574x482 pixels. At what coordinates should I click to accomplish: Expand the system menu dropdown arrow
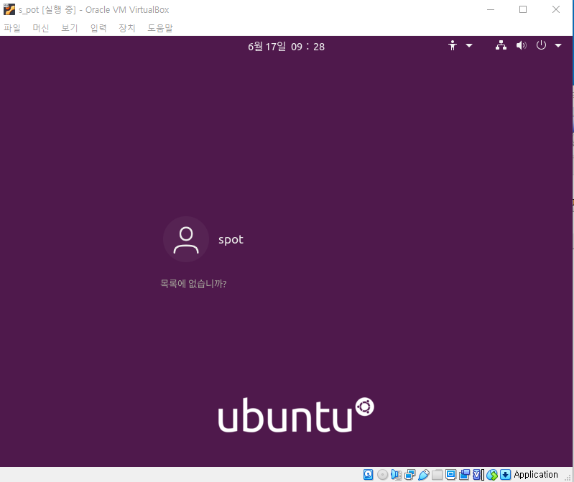(x=558, y=46)
